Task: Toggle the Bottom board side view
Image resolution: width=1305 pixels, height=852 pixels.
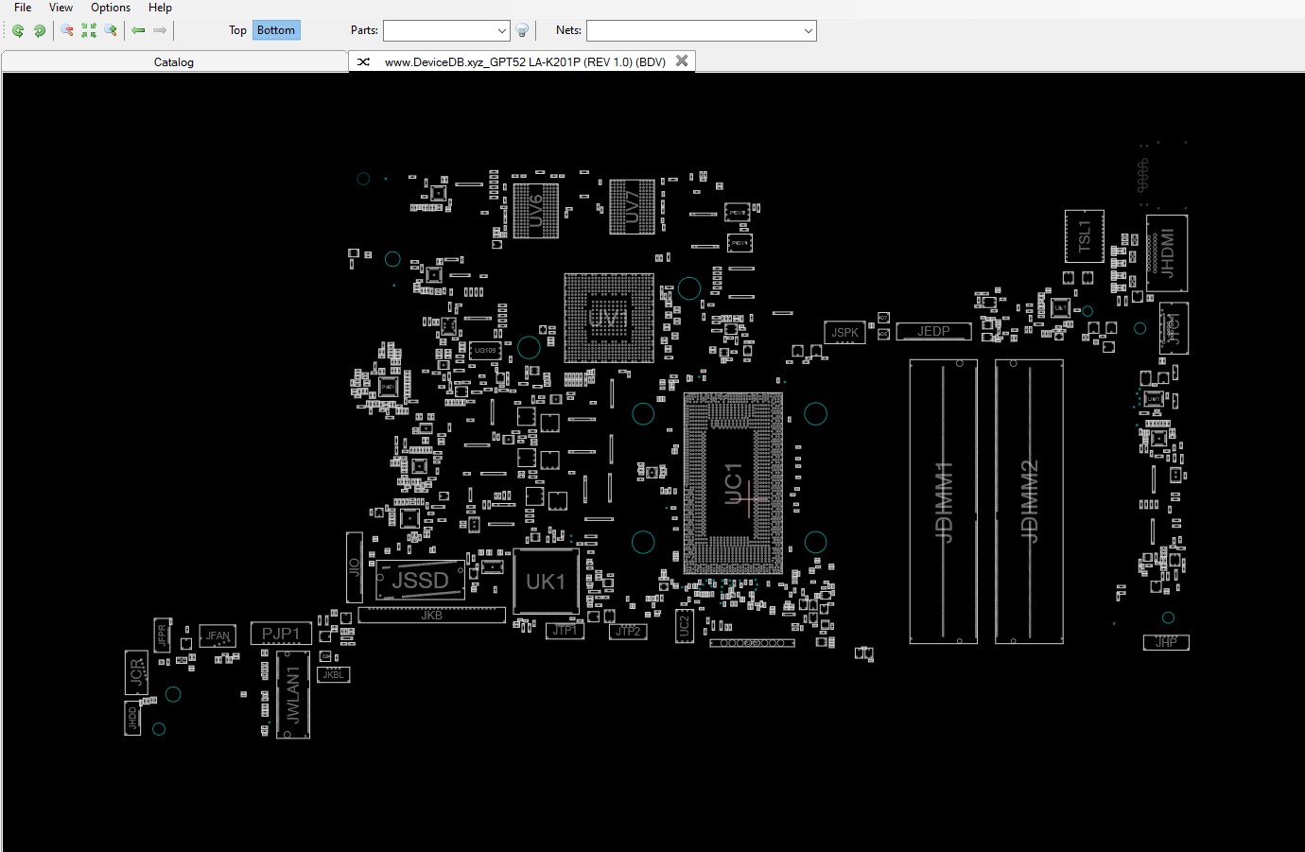Action: (x=275, y=30)
